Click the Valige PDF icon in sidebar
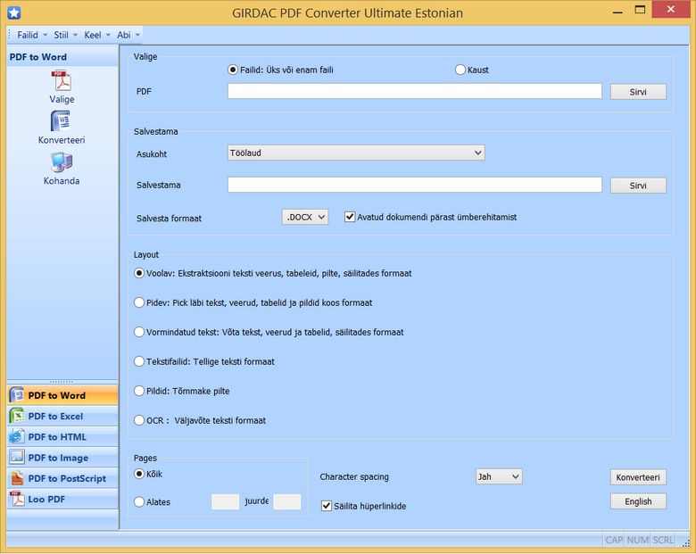The image size is (696, 554). (62, 81)
